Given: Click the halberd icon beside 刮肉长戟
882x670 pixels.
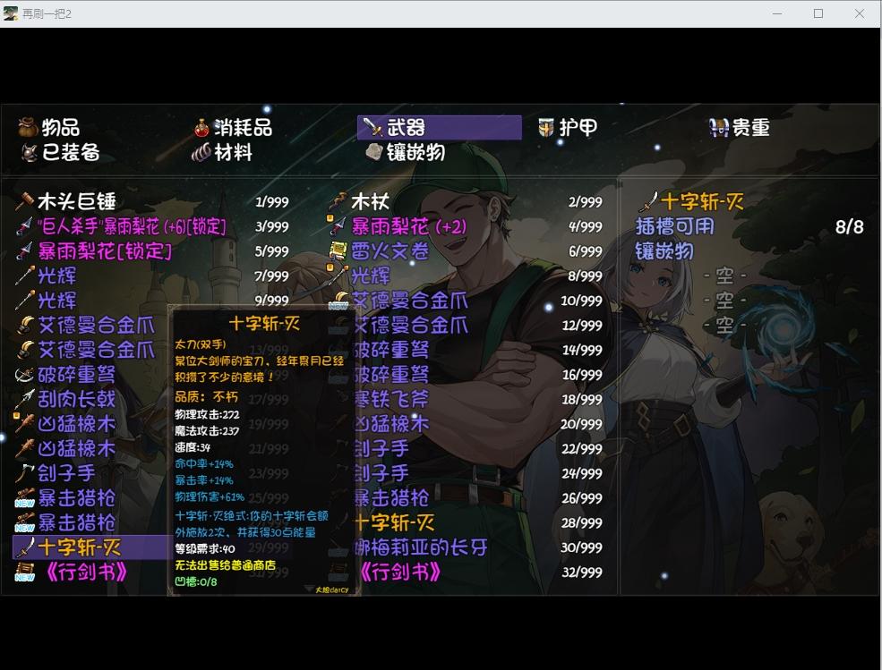Looking at the screenshot, I should [25, 399].
